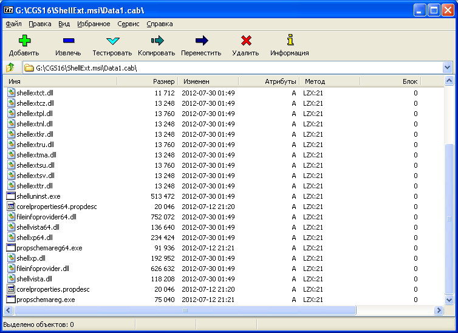Click status bar text Выделено объектов: 0

(38, 324)
